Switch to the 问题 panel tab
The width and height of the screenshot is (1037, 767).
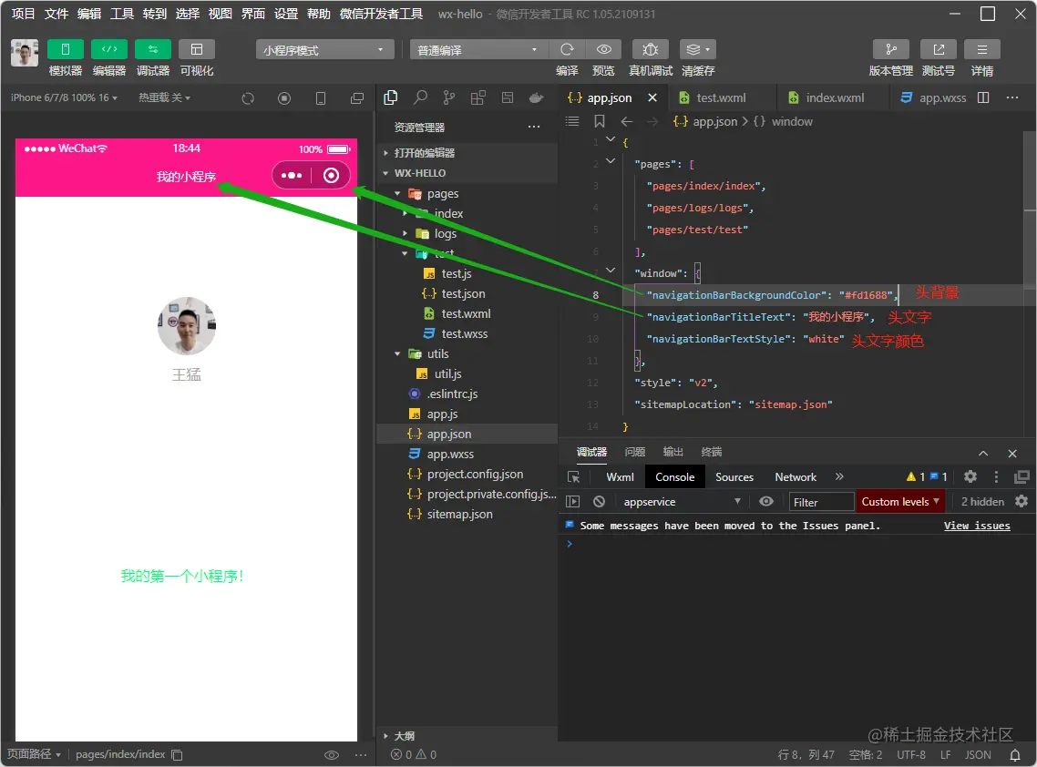635,452
